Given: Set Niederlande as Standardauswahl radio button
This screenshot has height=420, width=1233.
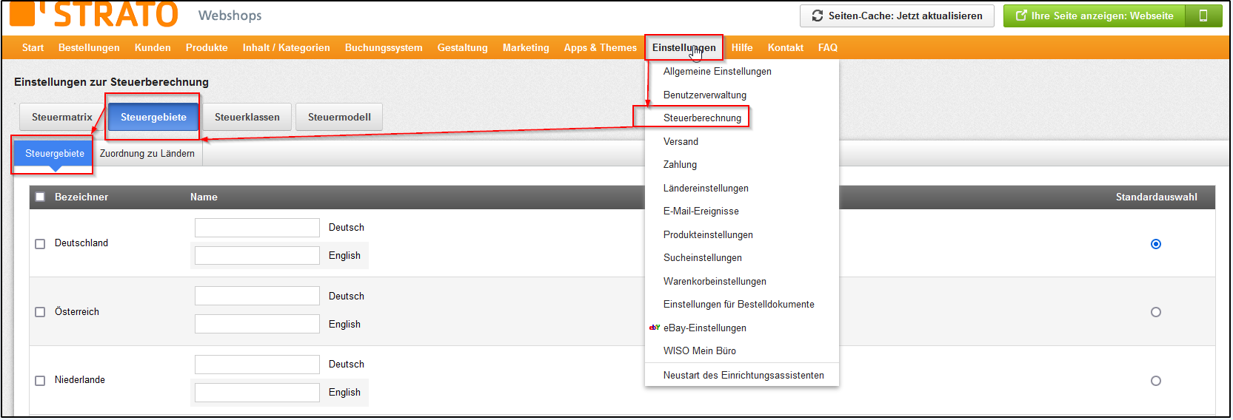Looking at the screenshot, I should (1155, 381).
